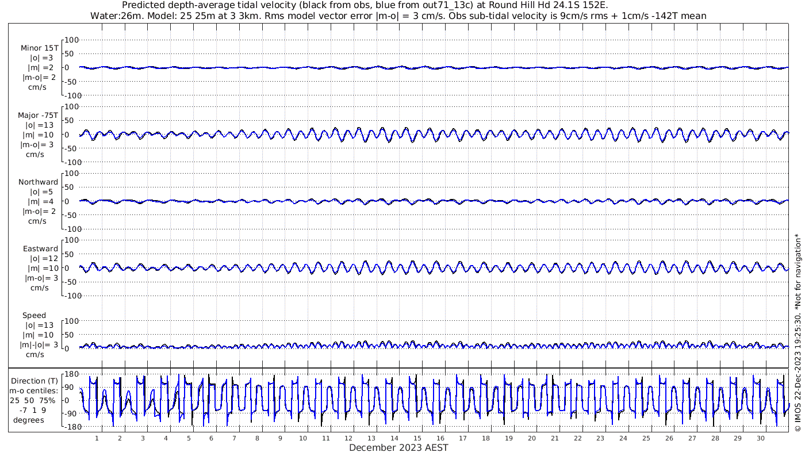The height and width of the screenshot is (460, 805).
Task: Click the '-50' tick of the Northward axis
Action: (x=71, y=215)
